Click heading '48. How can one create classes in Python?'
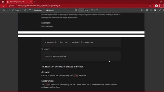The image size is (164, 92). [63, 66]
